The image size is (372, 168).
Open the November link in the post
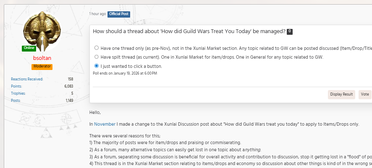coord(105,124)
